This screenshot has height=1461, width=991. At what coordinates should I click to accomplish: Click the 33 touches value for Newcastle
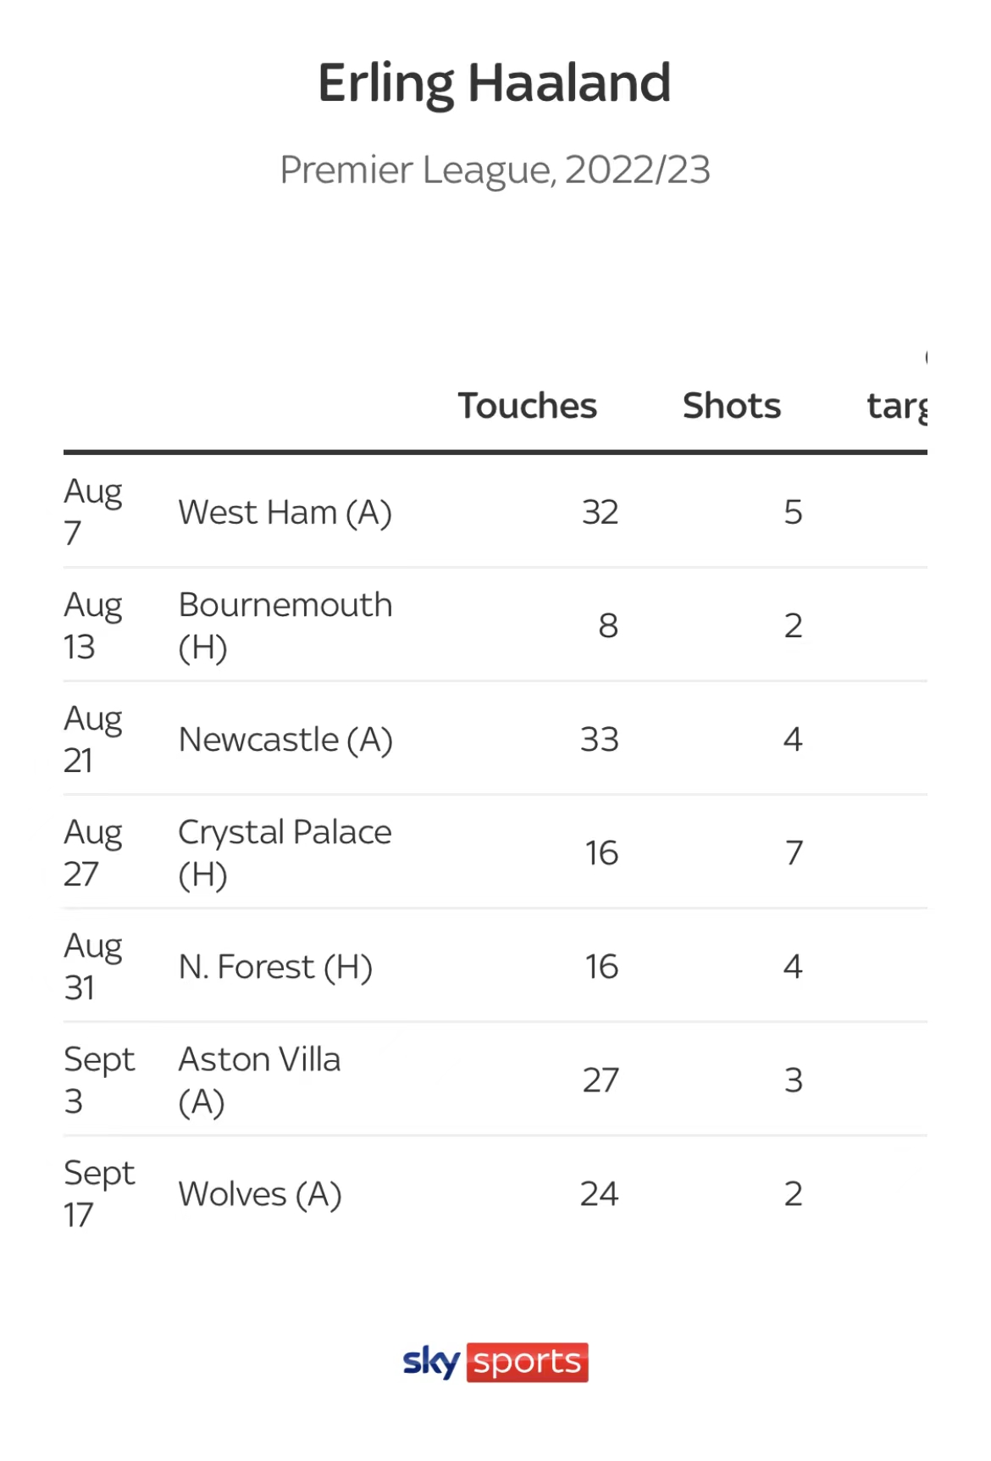[x=600, y=740]
